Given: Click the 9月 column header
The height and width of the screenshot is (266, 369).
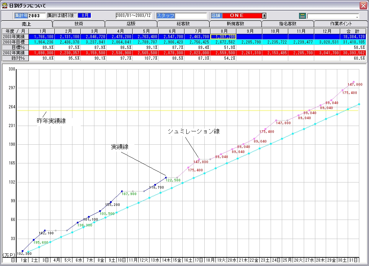Looking at the screenshot, I should [249, 31].
